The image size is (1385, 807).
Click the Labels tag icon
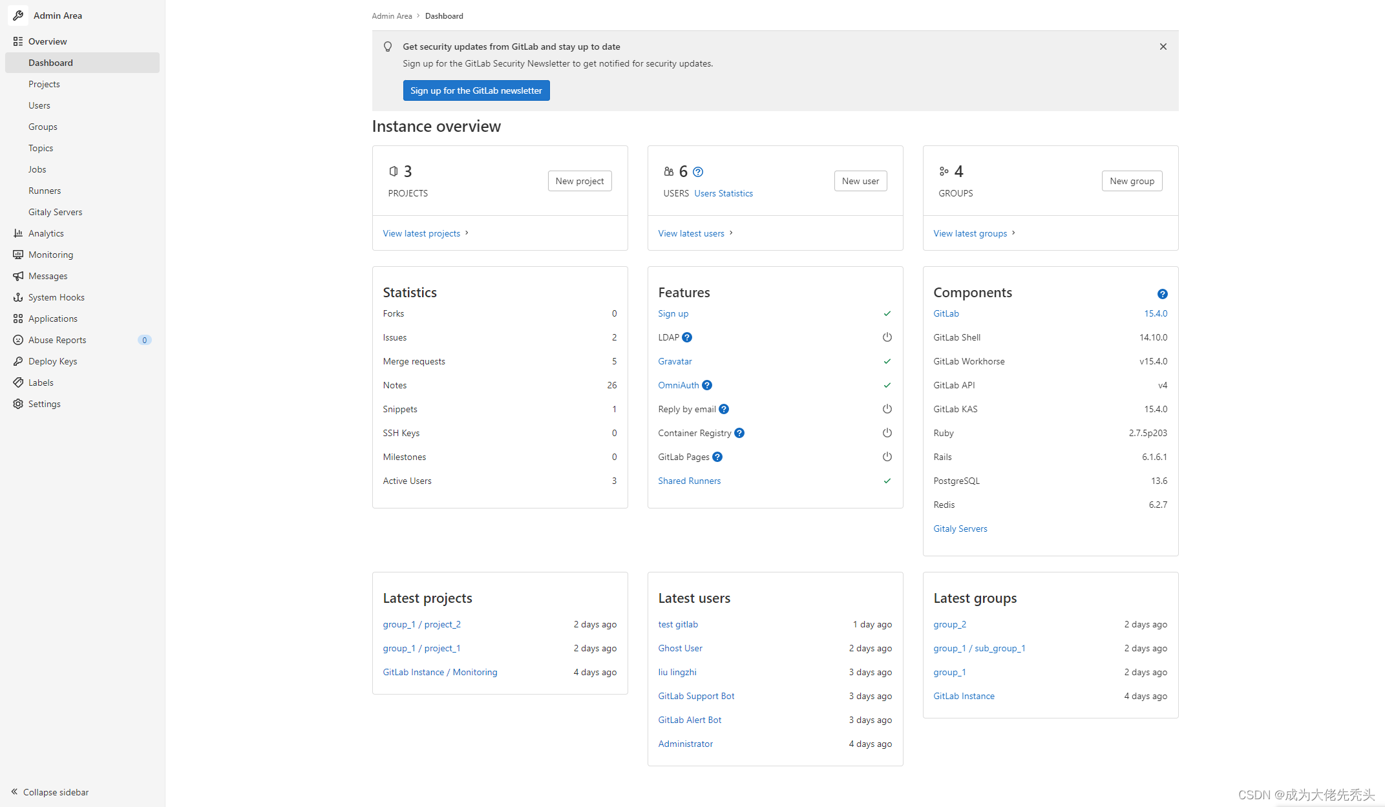point(18,383)
